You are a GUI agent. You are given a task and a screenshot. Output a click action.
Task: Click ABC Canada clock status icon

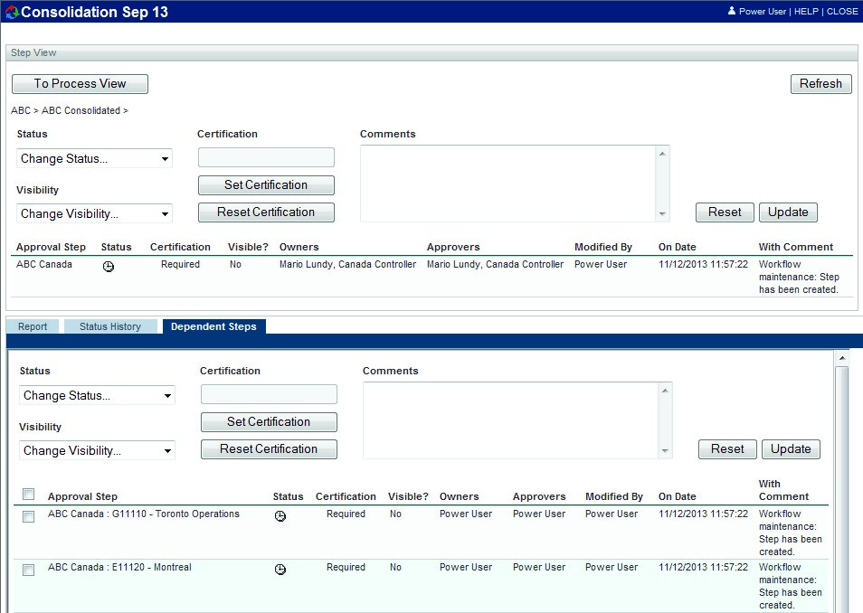(x=109, y=267)
